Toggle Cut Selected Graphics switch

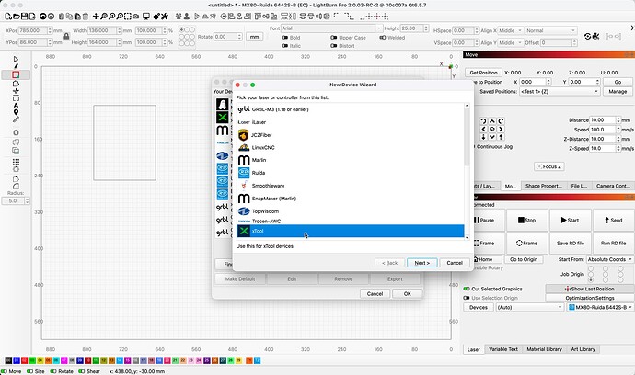[x=466, y=289]
